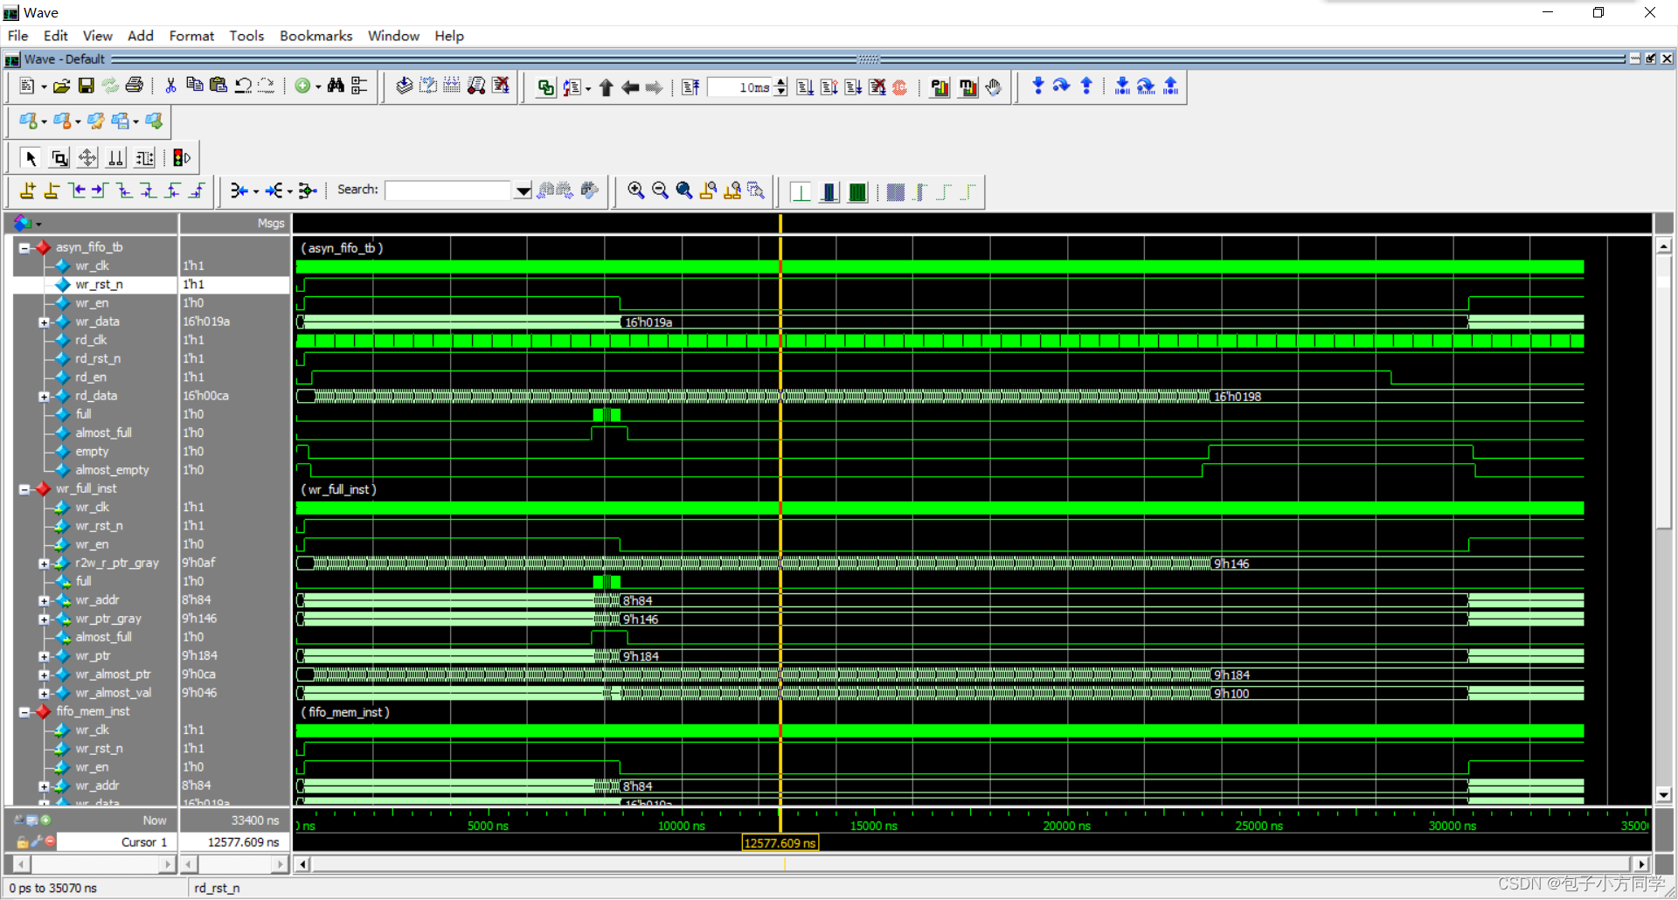Click the Copy icon in the toolbar
Image resolution: width=1678 pixels, height=900 pixels.
click(195, 86)
